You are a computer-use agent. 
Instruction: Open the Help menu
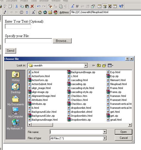tap(65, 1)
